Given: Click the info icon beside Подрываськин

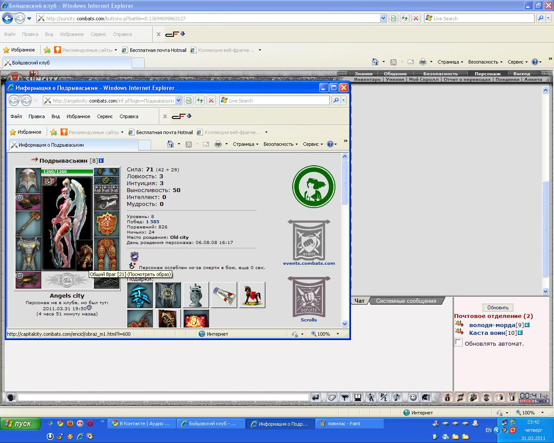Looking at the screenshot, I should coord(101,161).
